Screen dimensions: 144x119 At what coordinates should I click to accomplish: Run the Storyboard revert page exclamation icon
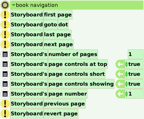[5, 114]
